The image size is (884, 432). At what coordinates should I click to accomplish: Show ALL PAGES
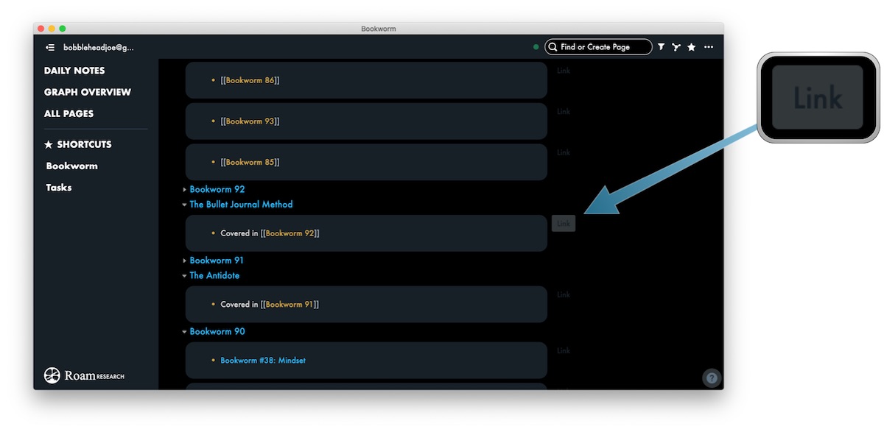point(69,113)
